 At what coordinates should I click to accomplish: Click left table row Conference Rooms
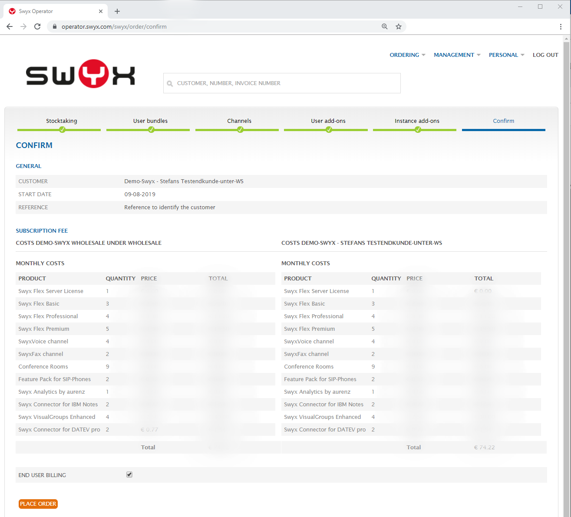click(145, 367)
